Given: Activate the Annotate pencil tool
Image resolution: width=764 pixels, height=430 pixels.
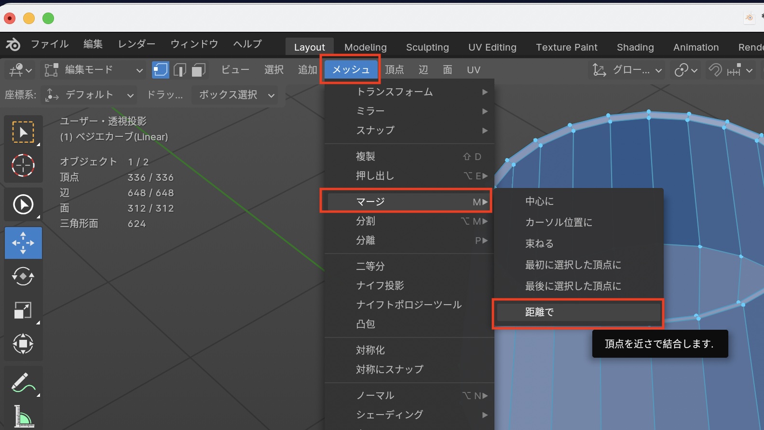Looking at the screenshot, I should pyautogui.click(x=23, y=383).
